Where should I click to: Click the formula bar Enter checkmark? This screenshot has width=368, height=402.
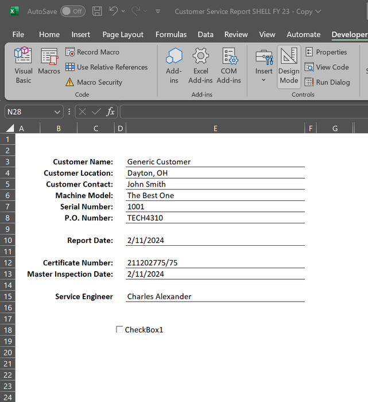(x=96, y=112)
